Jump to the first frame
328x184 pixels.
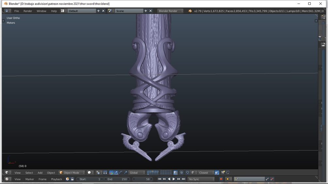159,179
